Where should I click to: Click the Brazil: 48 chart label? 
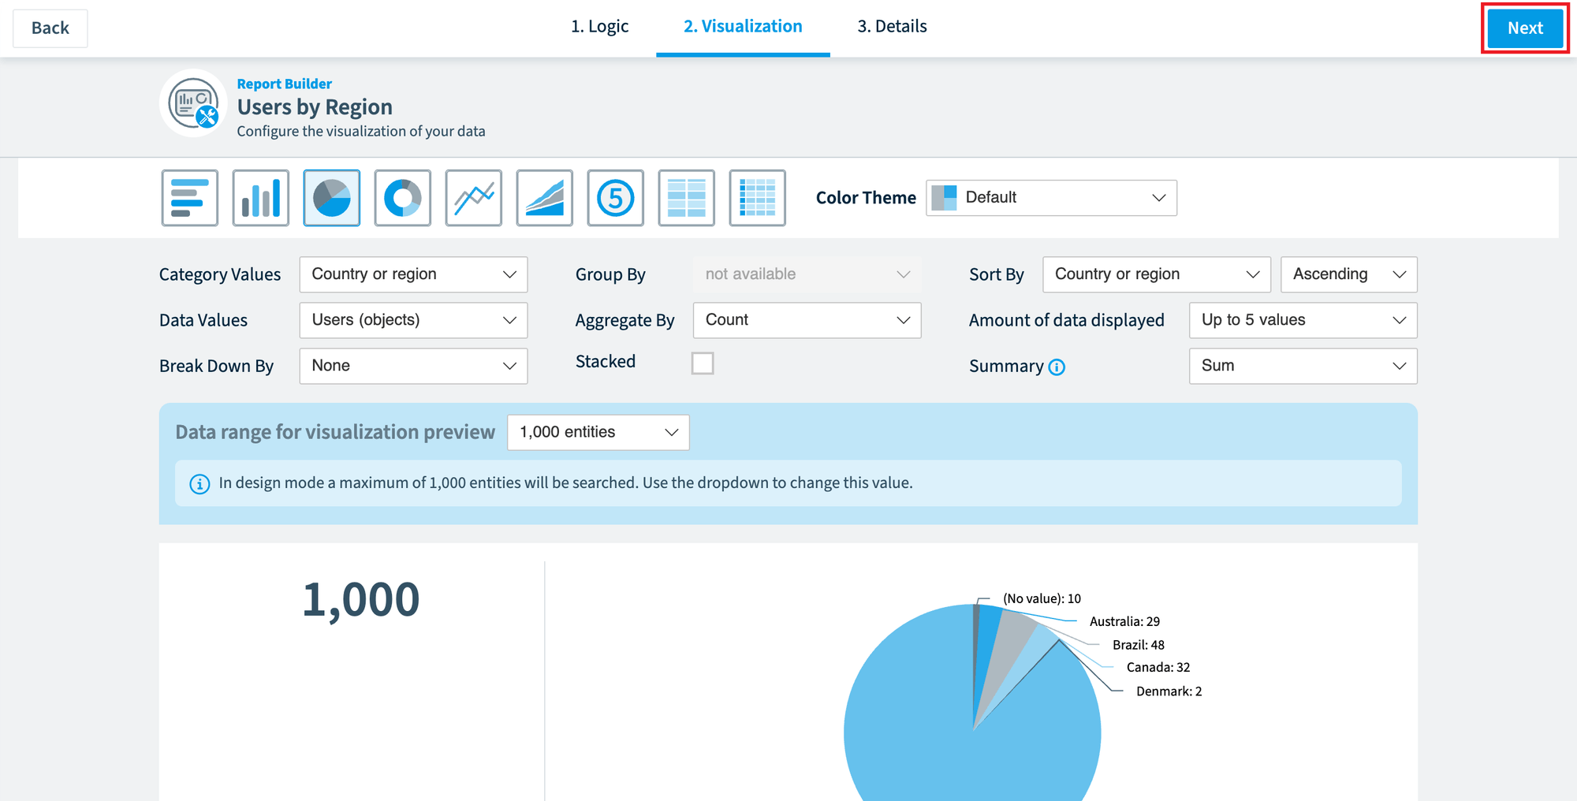coord(1139,645)
